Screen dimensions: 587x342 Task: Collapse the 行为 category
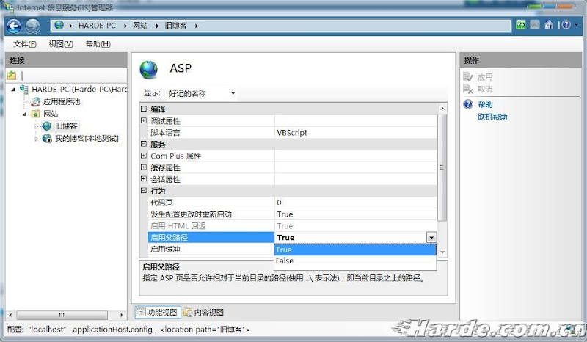[144, 190]
